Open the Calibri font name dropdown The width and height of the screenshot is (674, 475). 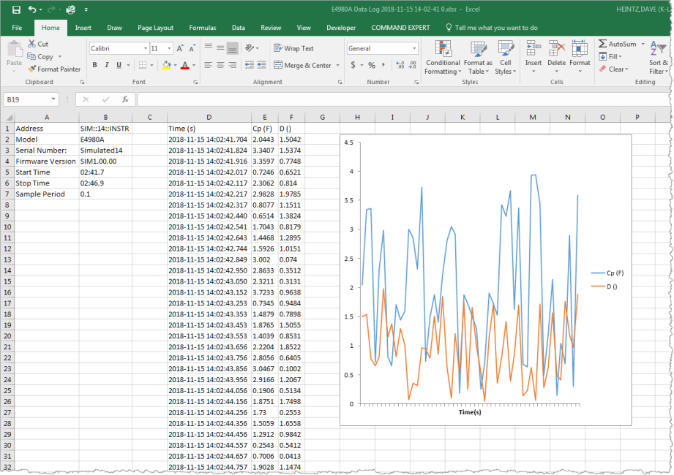146,48
